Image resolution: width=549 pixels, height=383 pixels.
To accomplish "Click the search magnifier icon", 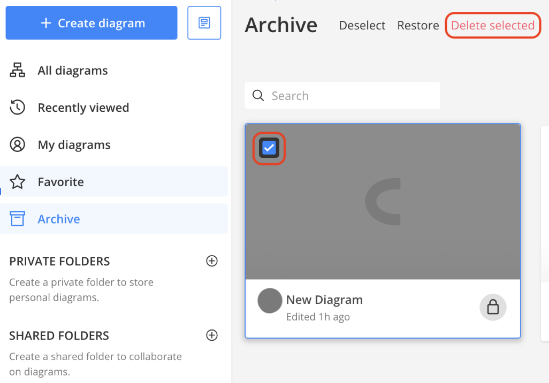I will [x=258, y=96].
